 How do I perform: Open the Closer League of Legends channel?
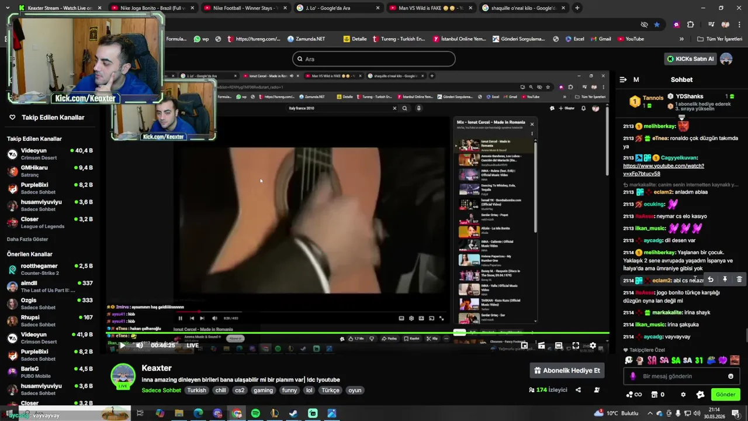50,223
